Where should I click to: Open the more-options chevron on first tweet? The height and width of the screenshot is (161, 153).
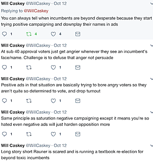coord(151,3)
